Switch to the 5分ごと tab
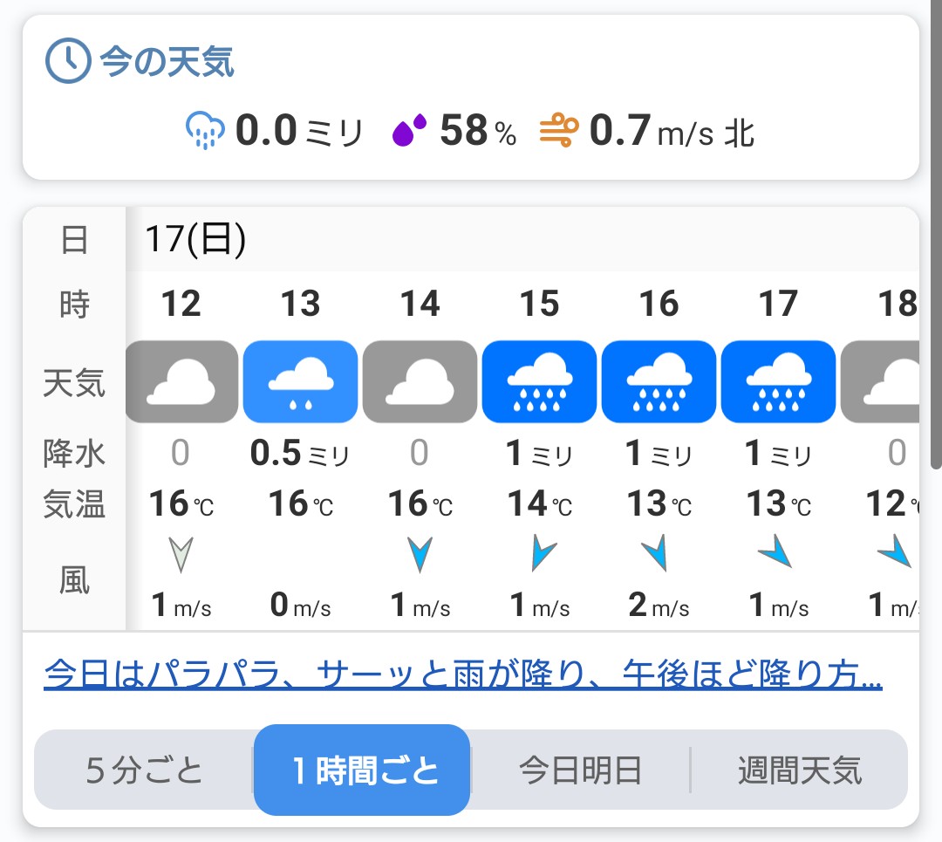 (x=144, y=770)
